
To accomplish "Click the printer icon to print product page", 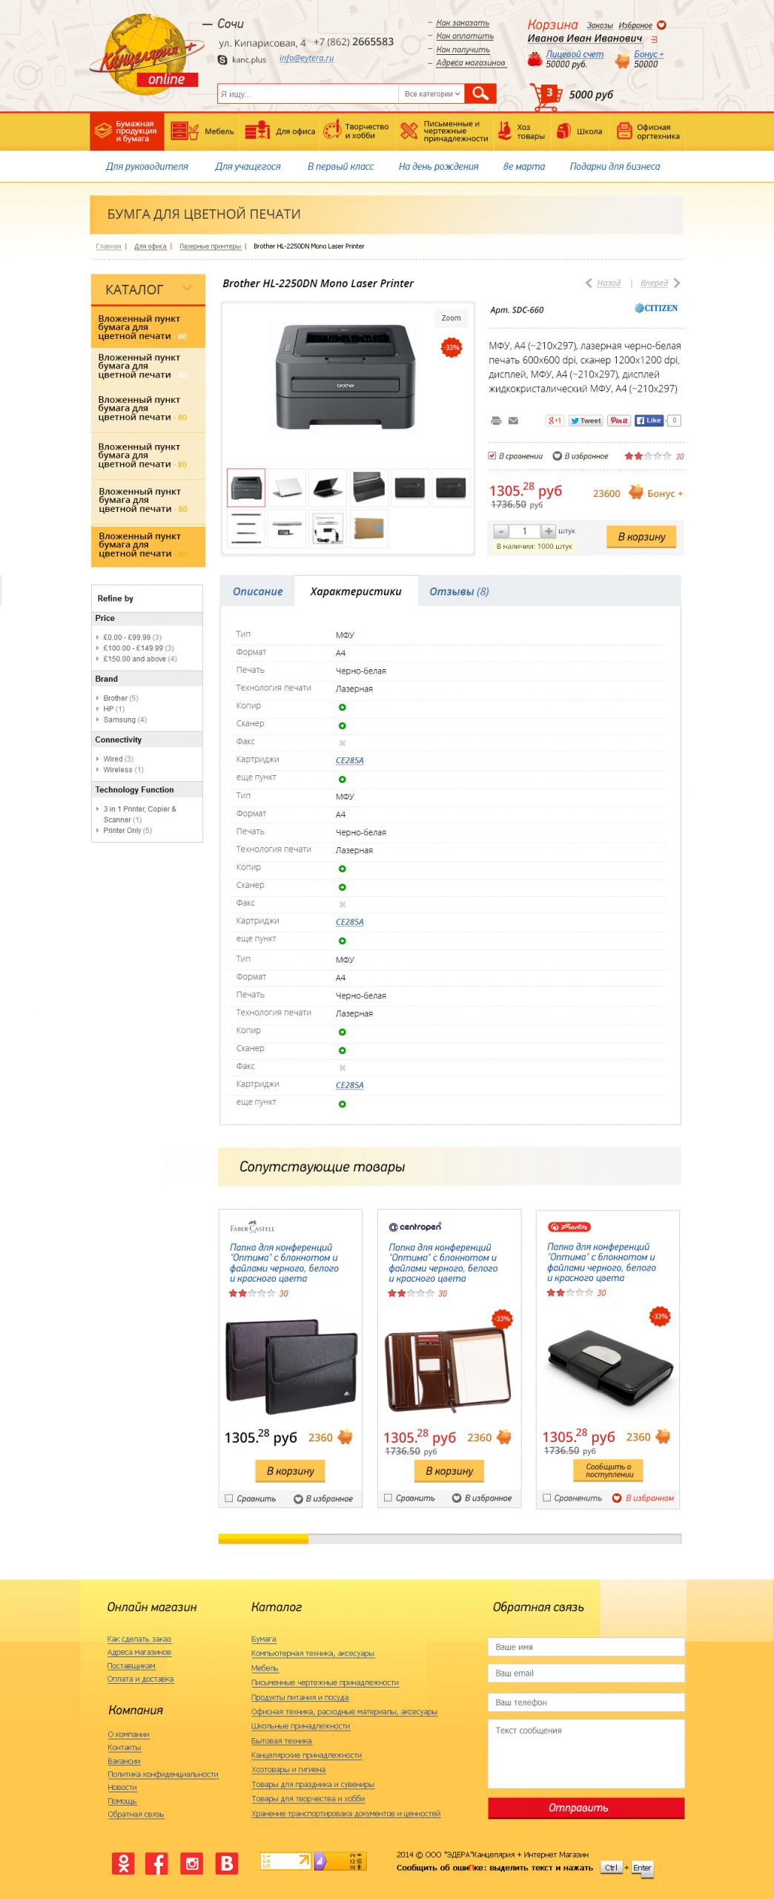I will pyautogui.click(x=496, y=421).
